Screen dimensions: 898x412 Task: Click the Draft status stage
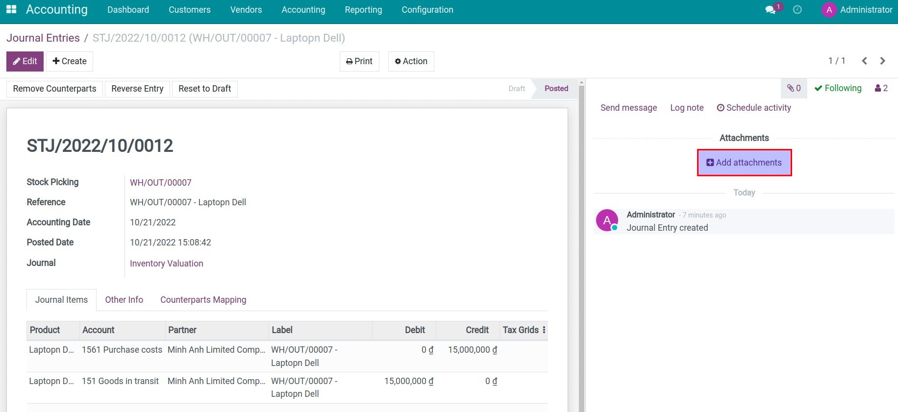pyautogui.click(x=517, y=89)
